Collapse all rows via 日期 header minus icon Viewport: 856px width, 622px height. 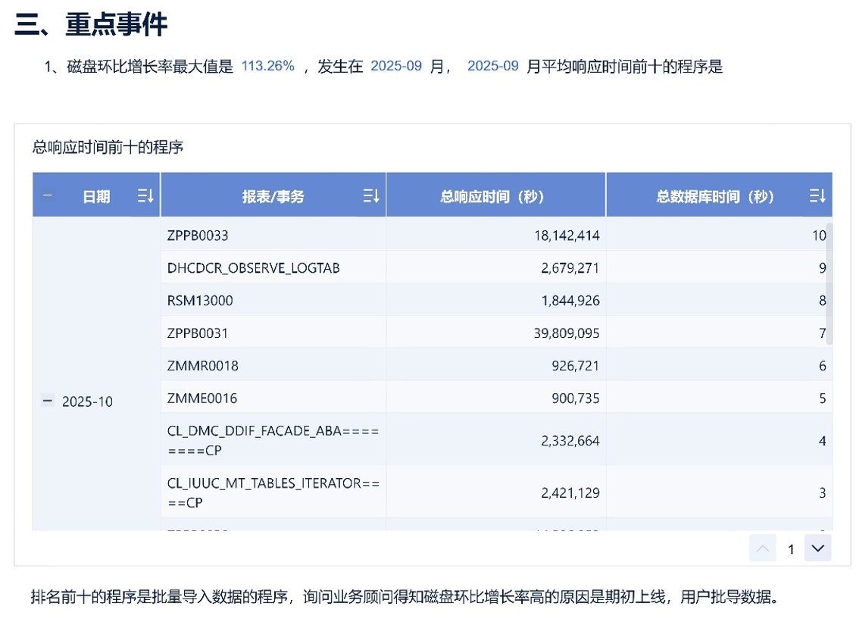48,195
